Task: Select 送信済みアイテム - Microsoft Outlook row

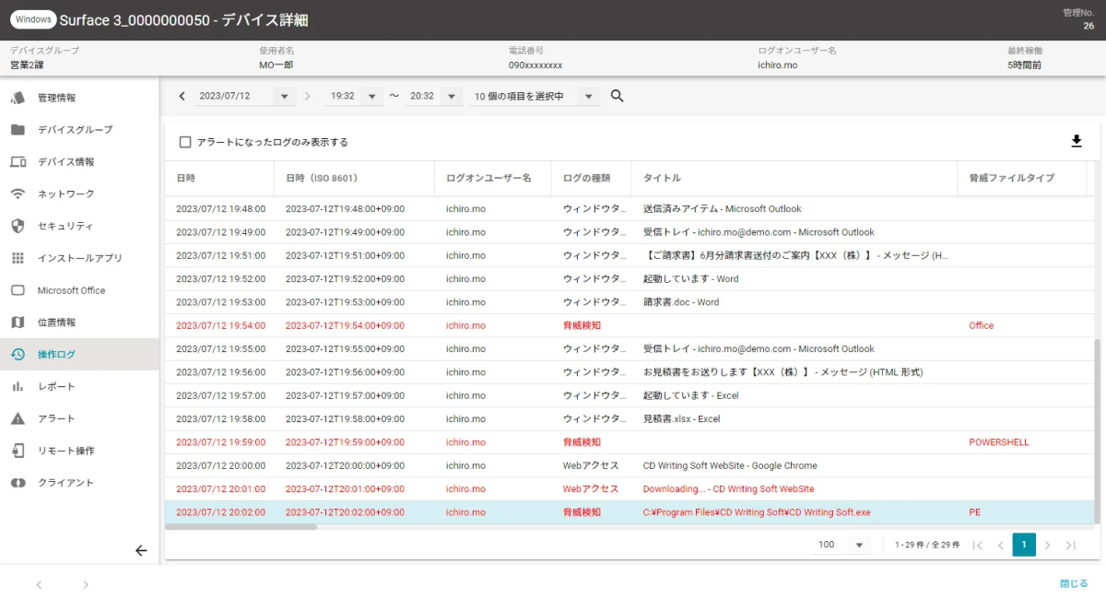Action: 629,209
